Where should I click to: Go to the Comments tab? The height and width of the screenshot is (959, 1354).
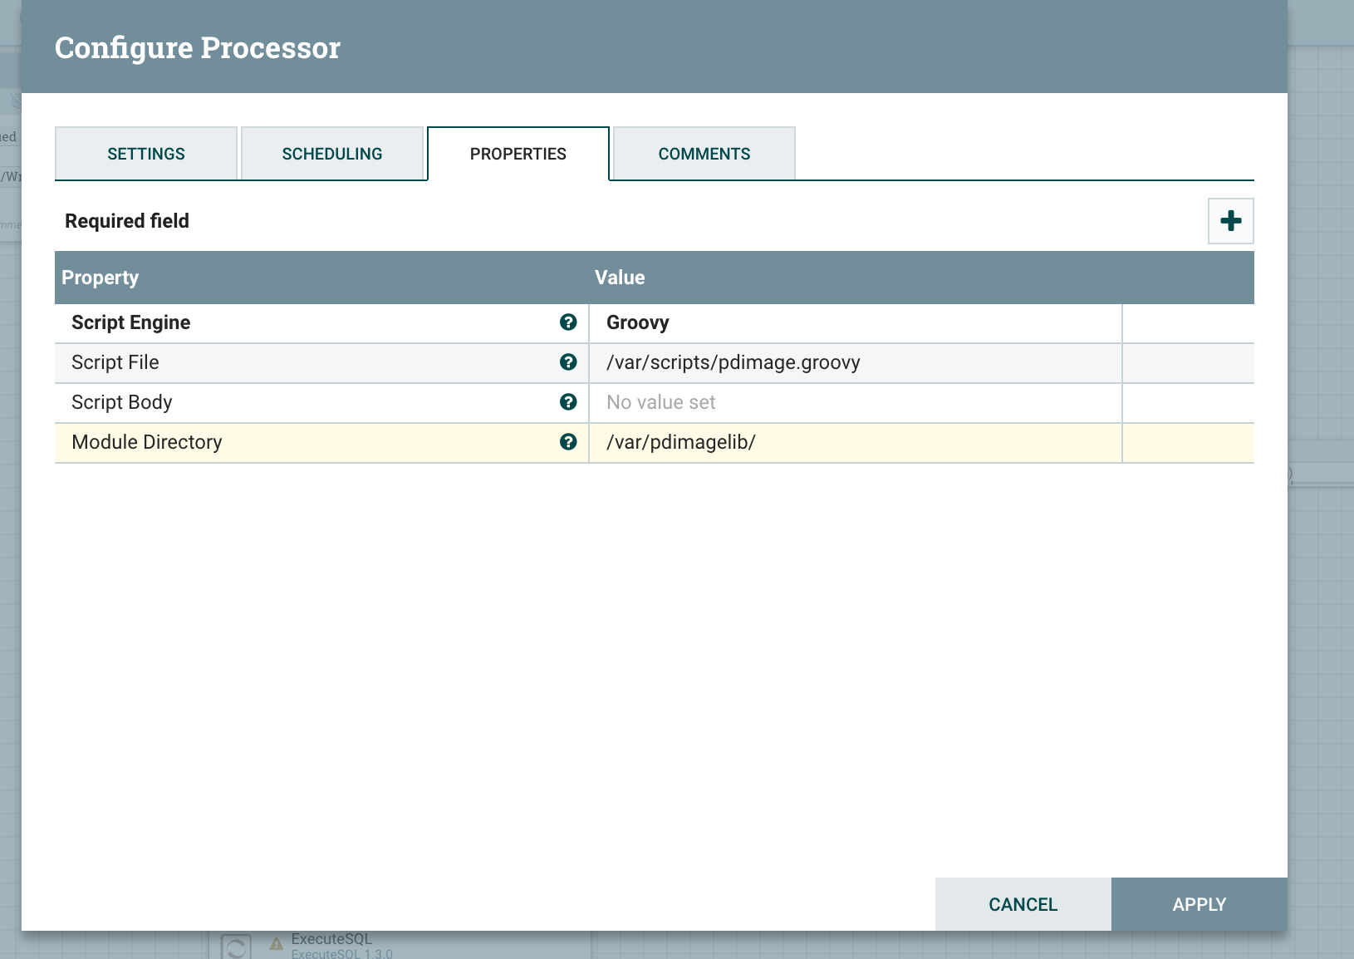(704, 154)
